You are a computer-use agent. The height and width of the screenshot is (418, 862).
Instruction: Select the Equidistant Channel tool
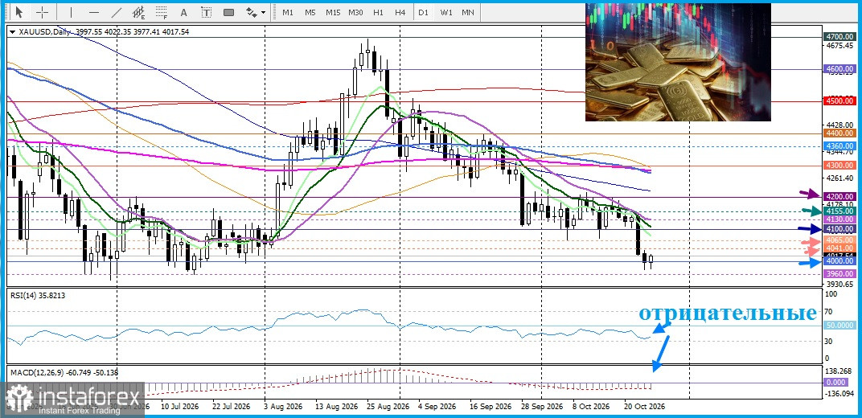(x=139, y=12)
